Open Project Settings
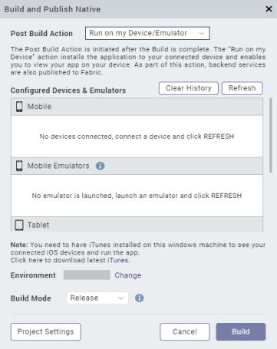The image size is (277, 349). coord(46,331)
